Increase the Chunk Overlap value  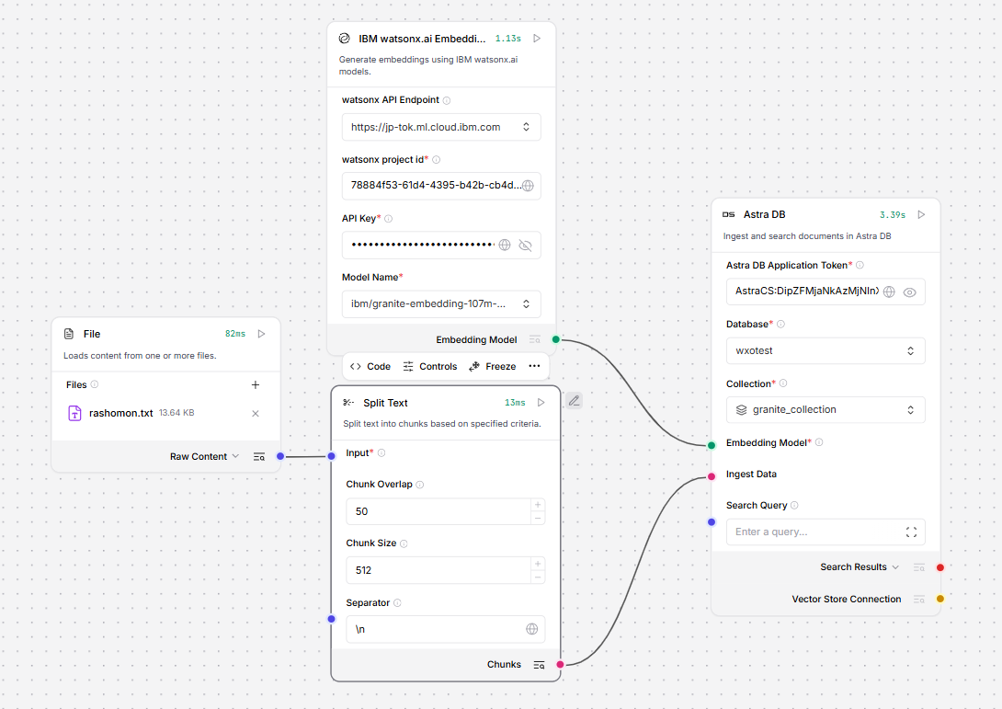click(x=538, y=505)
